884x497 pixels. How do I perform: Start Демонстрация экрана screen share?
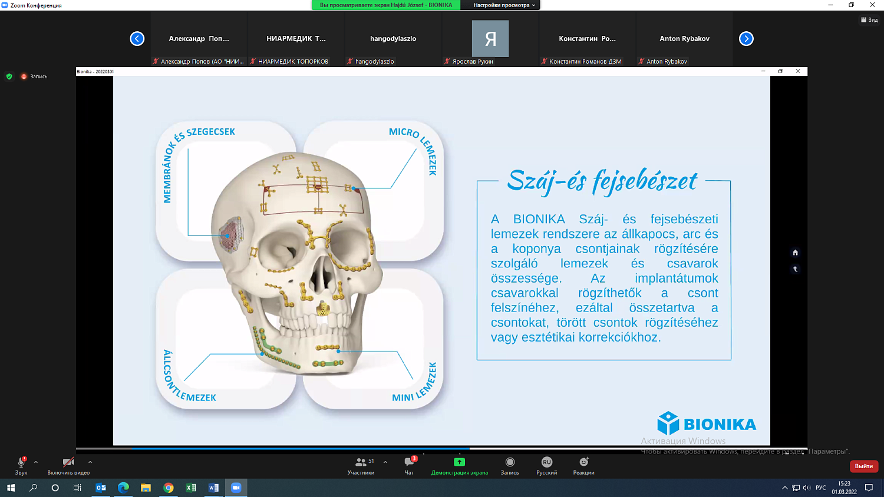point(460,465)
